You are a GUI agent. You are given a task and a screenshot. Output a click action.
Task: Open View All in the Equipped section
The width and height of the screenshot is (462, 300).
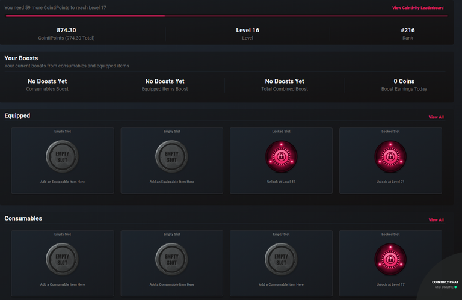pyautogui.click(x=436, y=117)
